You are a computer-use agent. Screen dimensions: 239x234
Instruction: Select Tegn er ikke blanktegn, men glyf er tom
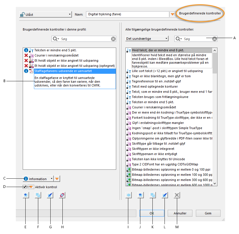pyautogui.click(x=169, y=76)
